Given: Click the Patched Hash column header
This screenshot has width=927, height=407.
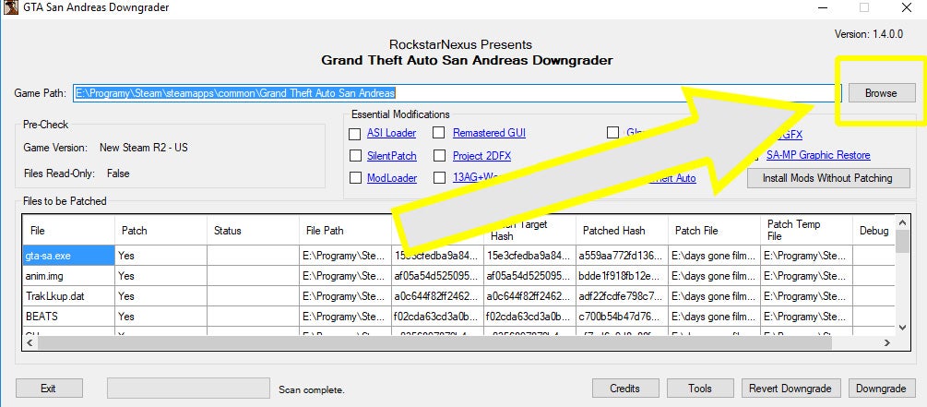Looking at the screenshot, I should click(622, 230).
